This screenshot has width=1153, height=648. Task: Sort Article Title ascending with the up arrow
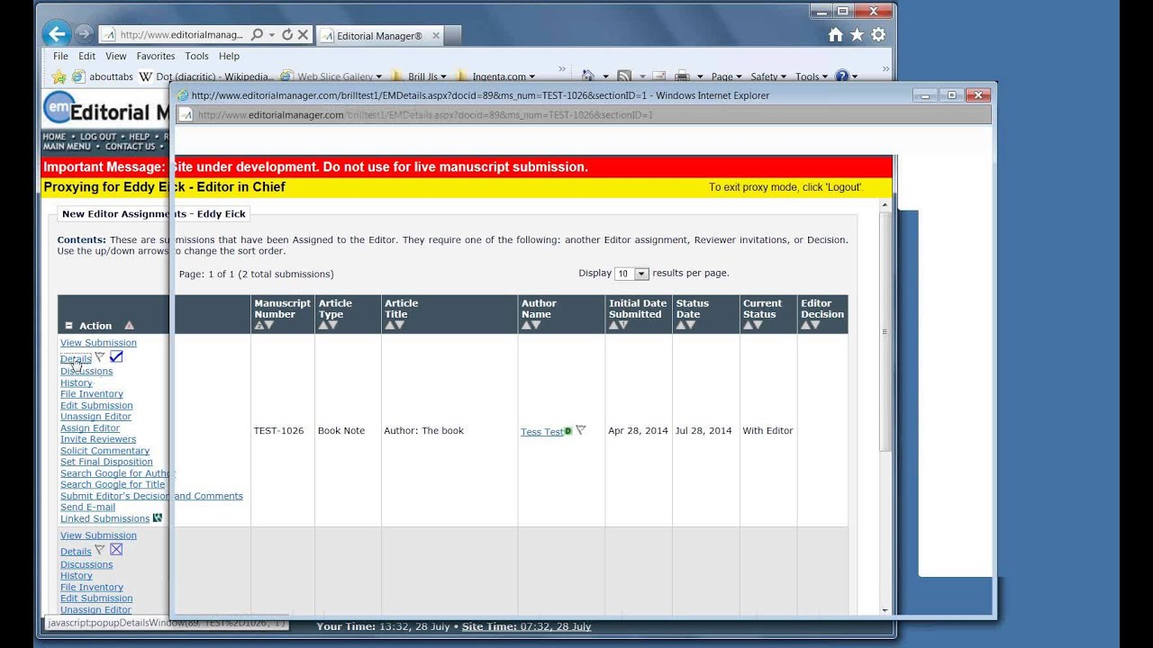[x=389, y=326]
